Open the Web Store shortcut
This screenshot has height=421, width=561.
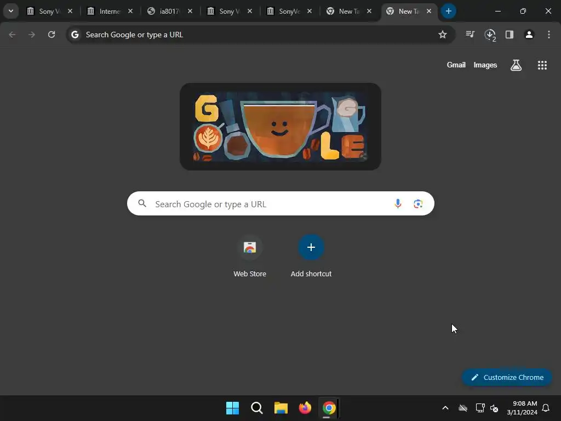[250, 256]
